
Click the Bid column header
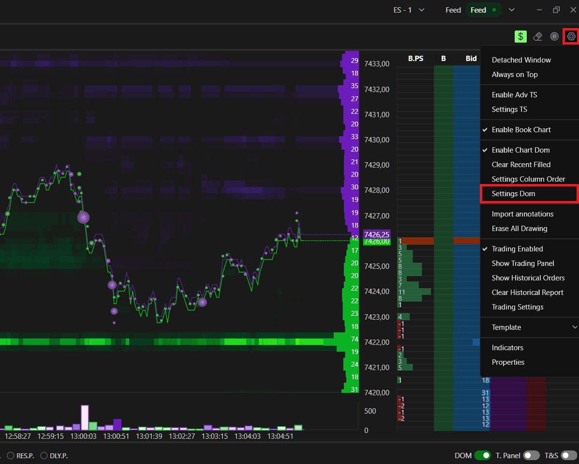pyautogui.click(x=471, y=59)
